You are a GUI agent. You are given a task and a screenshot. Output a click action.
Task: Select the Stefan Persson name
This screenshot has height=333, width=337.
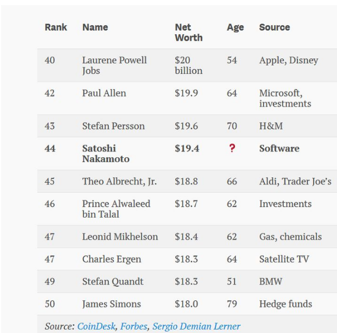113,126
